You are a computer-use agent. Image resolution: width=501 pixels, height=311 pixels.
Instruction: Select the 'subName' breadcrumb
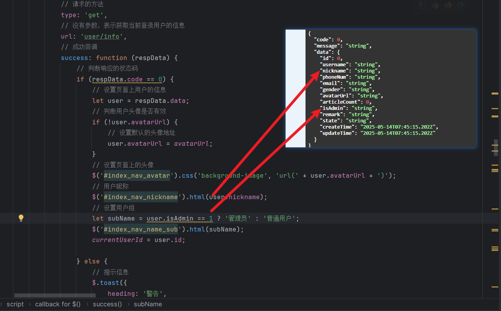click(x=148, y=304)
